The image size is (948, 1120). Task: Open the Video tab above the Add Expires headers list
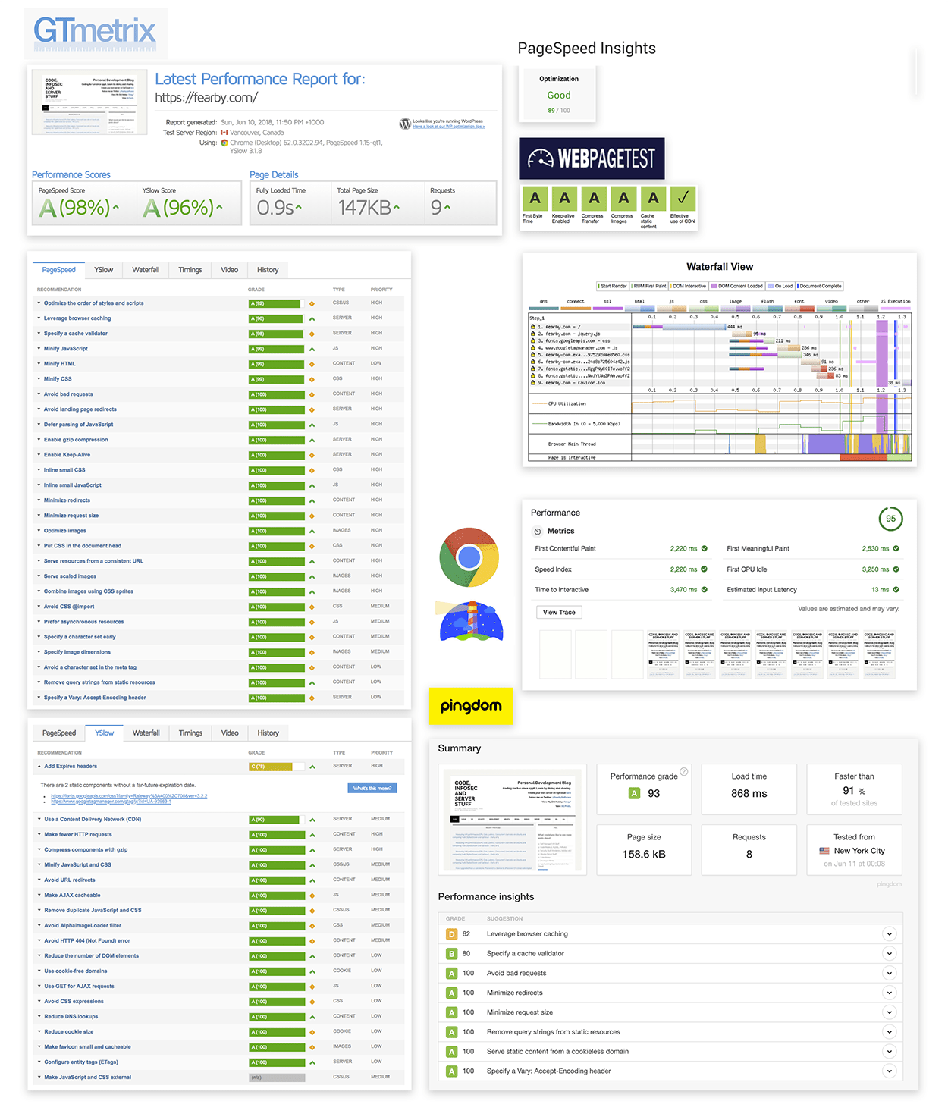coord(230,733)
